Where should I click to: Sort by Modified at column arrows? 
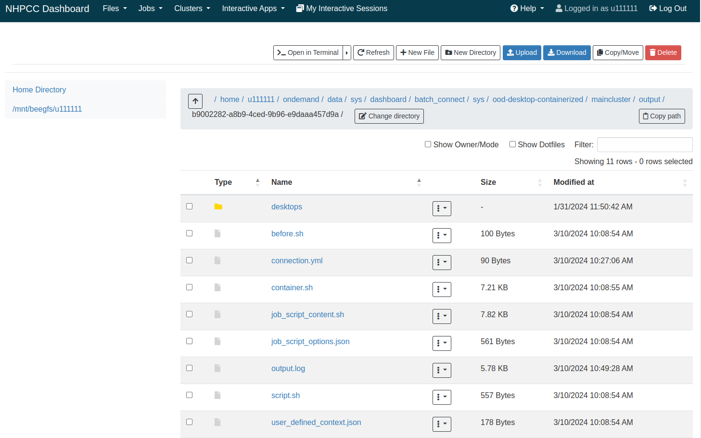click(x=685, y=182)
